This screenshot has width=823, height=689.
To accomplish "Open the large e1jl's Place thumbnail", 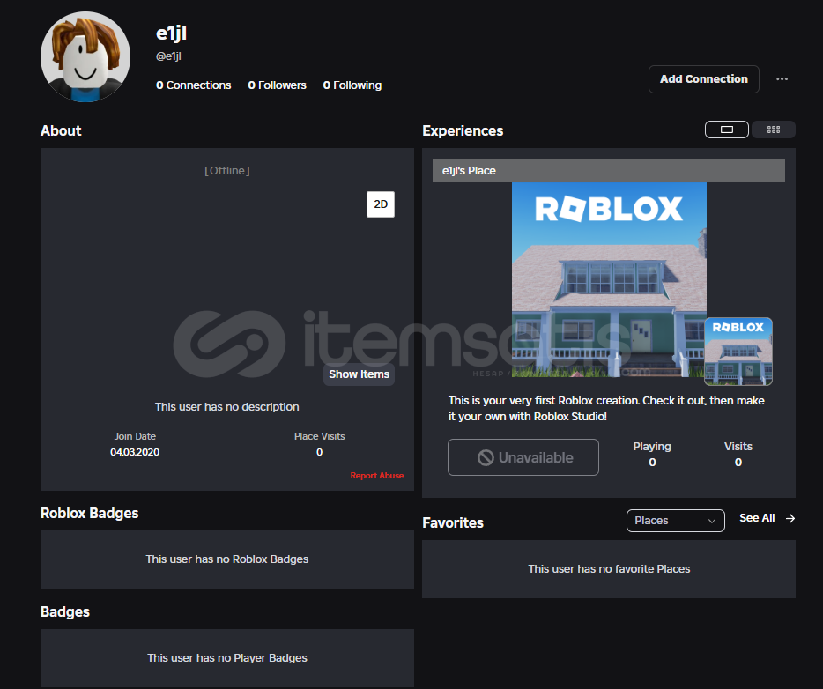I will [609, 280].
